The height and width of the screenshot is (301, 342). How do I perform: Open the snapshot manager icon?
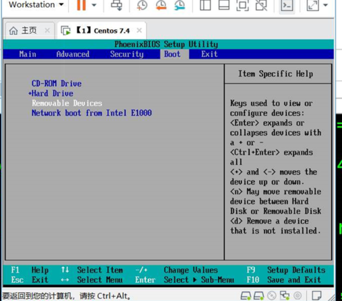pyautogui.click(x=179, y=5)
